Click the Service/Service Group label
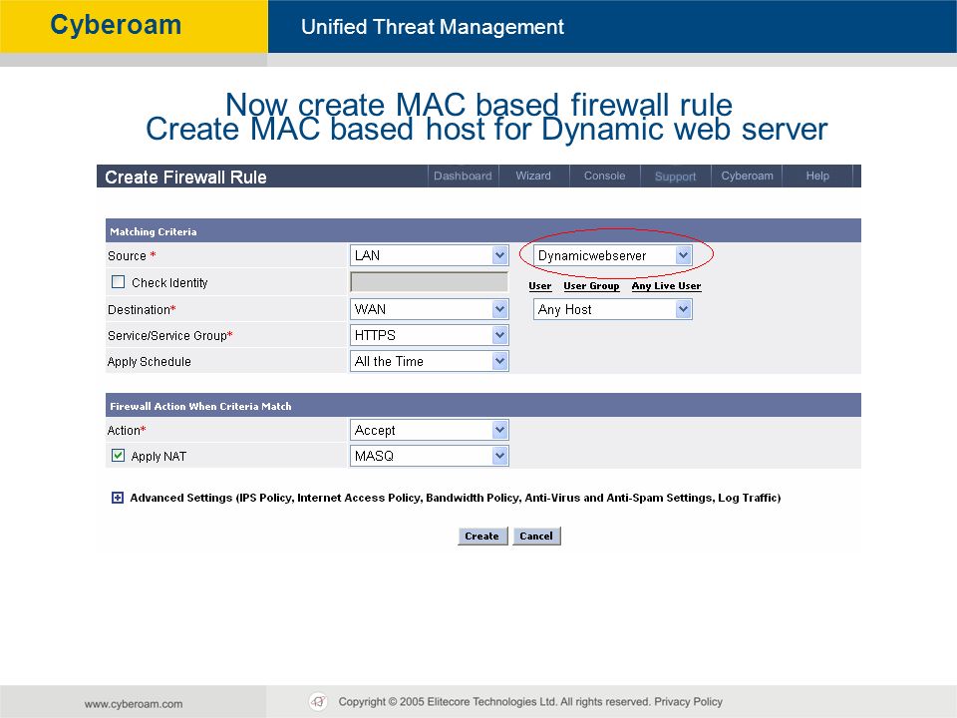Screen dimensions: 957x718 (x=170, y=335)
